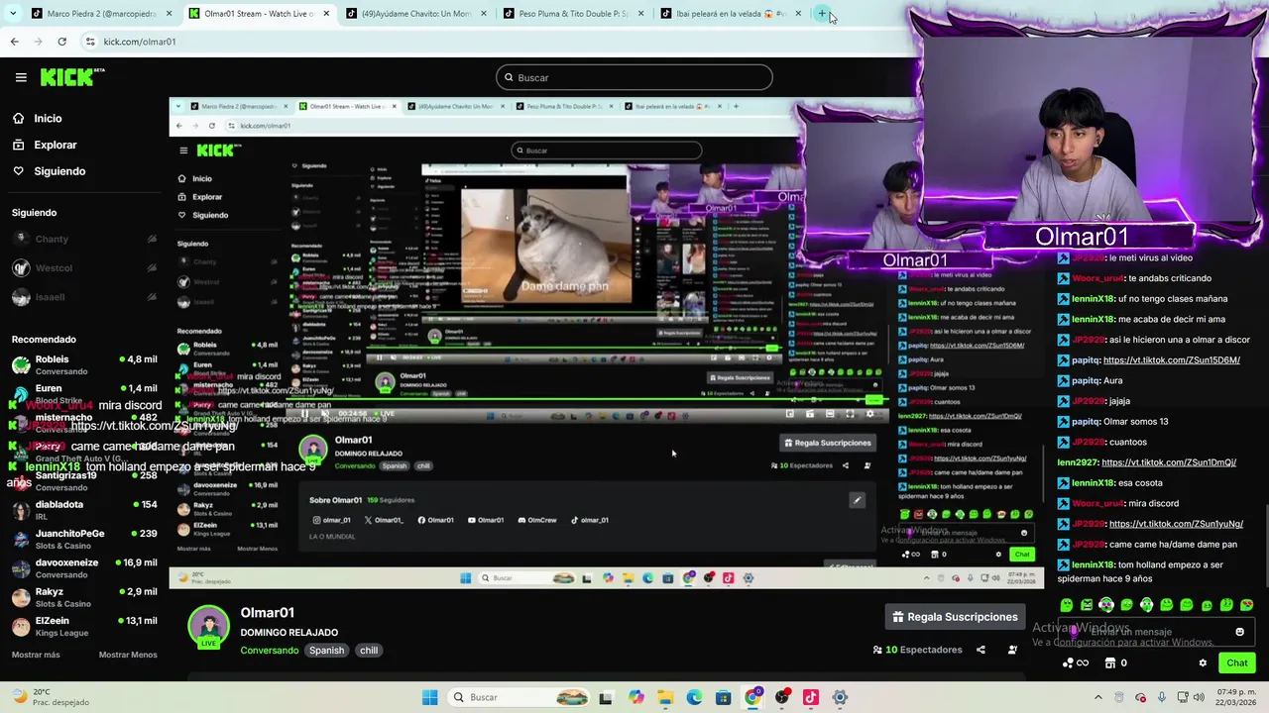Open Chrome from the taskbar
1269x713 pixels.
click(752, 697)
